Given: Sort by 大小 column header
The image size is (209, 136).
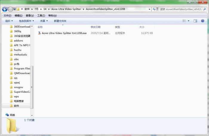Looking at the screenshot, I should 142,27.
